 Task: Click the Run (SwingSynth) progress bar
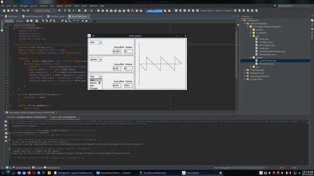[x=249, y=168]
